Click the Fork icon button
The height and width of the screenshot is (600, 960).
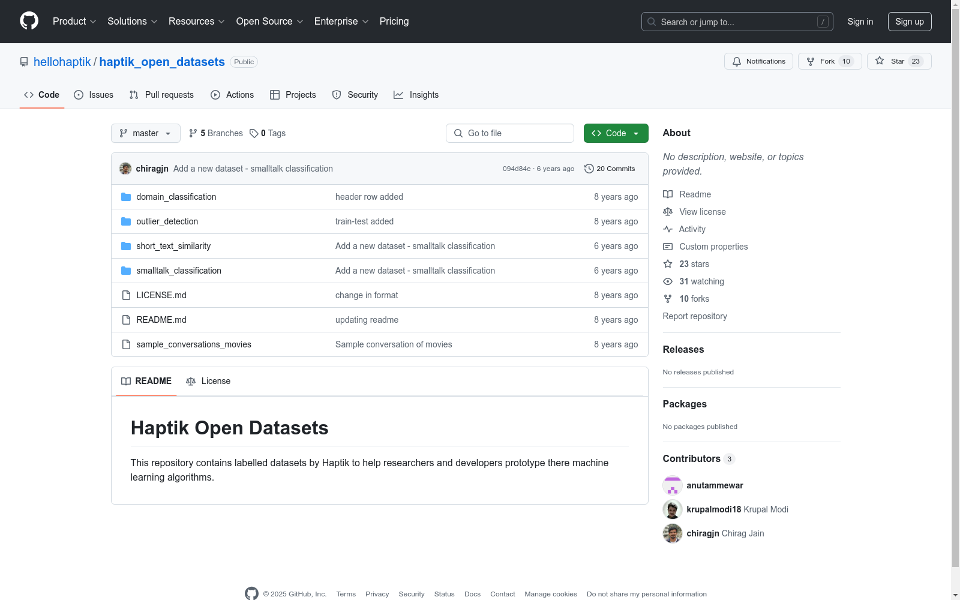point(811,61)
